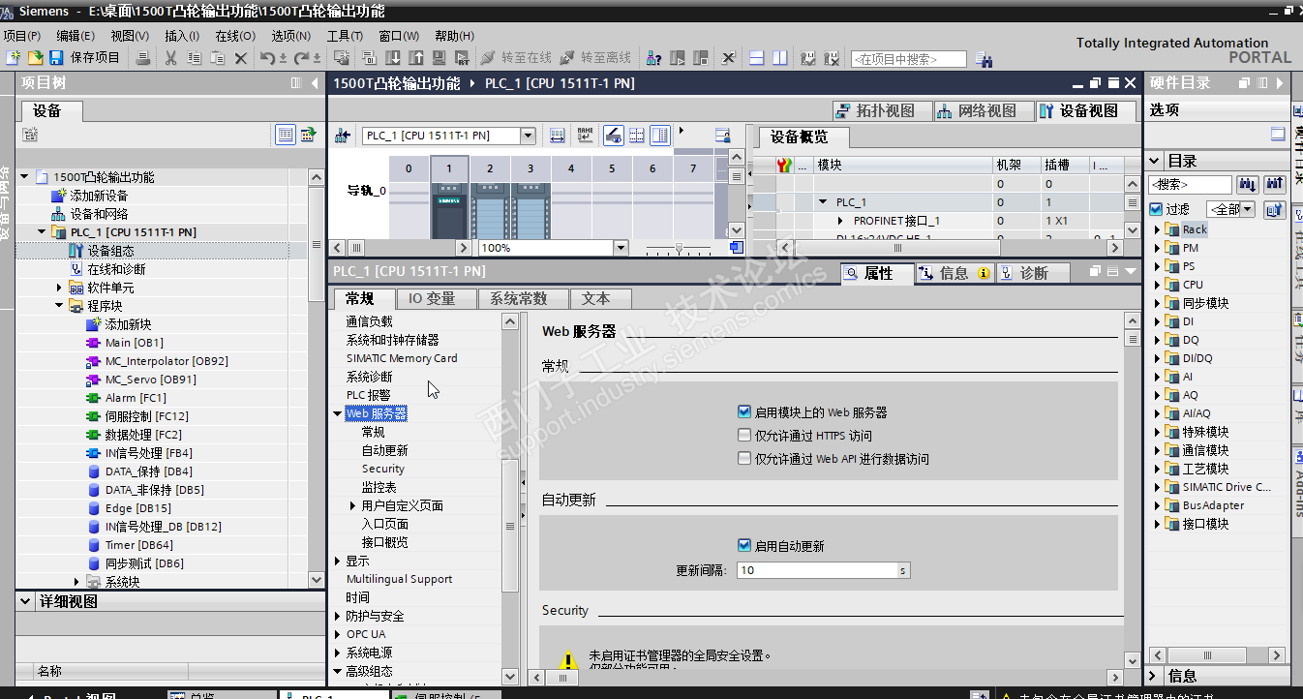Image resolution: width=1303 pixels, height=699 pixels.
Task: Click the accessible devices icon
Action: pyautogui.click(x=654, y=58)
